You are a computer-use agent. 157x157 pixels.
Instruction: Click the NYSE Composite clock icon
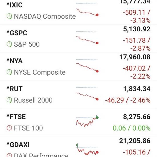tap(9, 72)
